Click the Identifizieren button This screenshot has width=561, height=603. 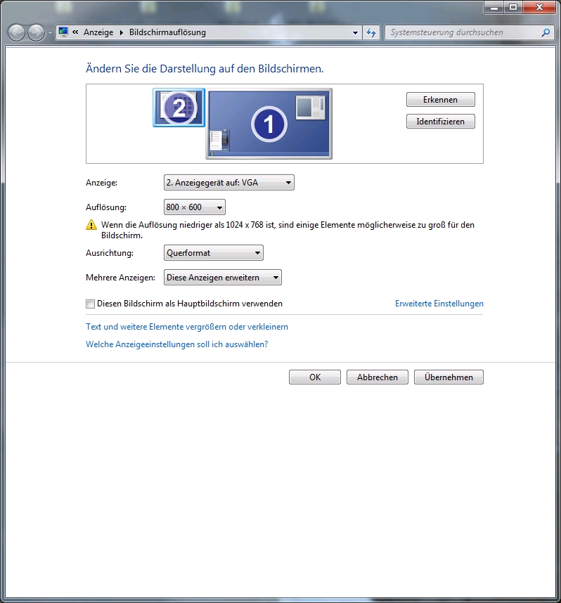pos(441,122)
